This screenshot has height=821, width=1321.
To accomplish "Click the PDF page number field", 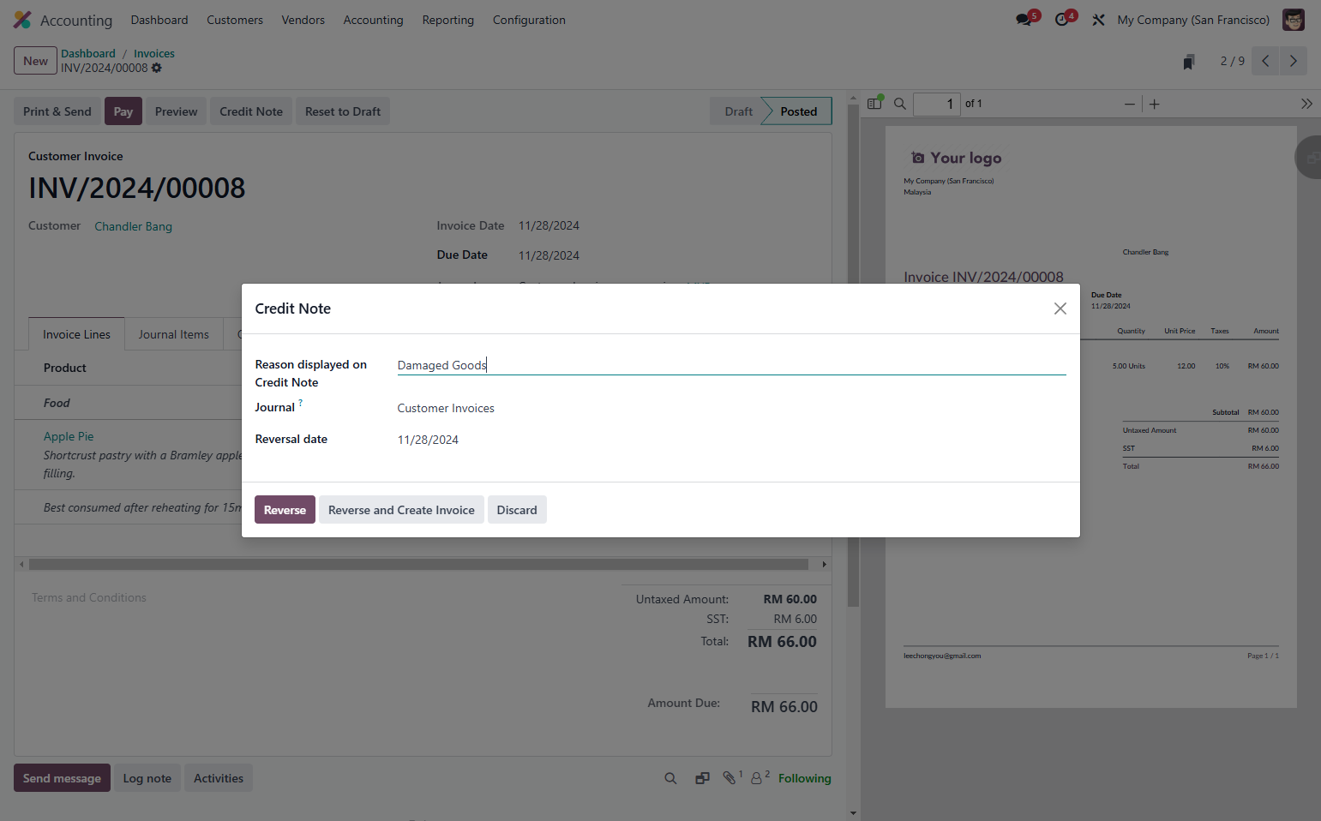I will click(936, 104).
